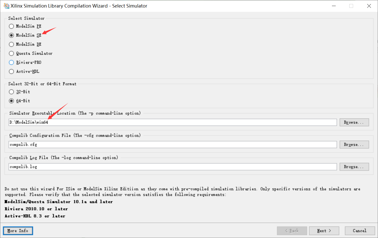Proceed with the Next button
Viewport: 378px width, 238px height.
pos(324,230)
